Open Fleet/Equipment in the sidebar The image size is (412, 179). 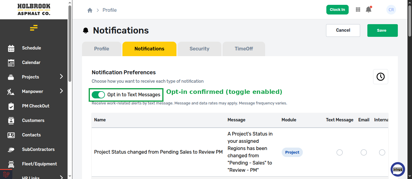pos(40,164)
